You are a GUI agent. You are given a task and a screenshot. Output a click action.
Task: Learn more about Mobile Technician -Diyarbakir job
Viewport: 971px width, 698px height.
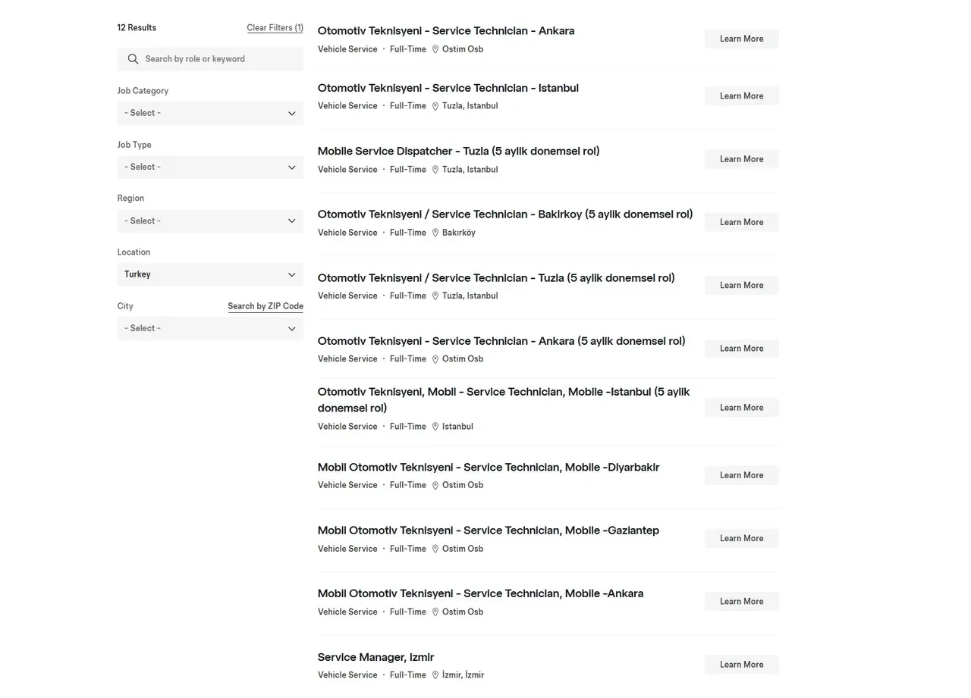741,475
